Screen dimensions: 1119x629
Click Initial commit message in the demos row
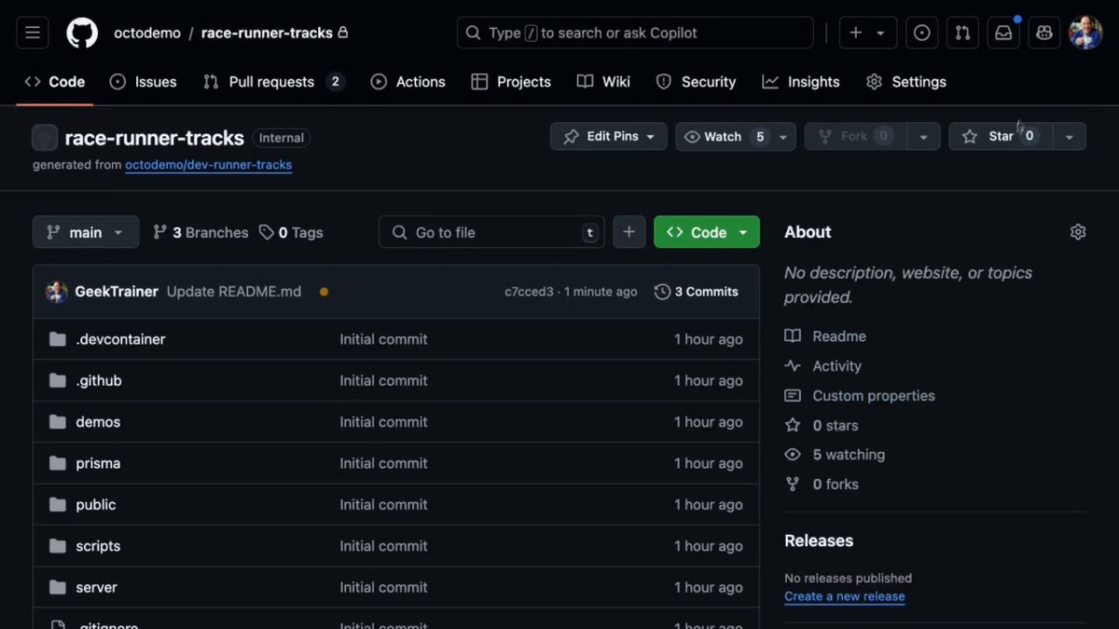click(383, 422)
